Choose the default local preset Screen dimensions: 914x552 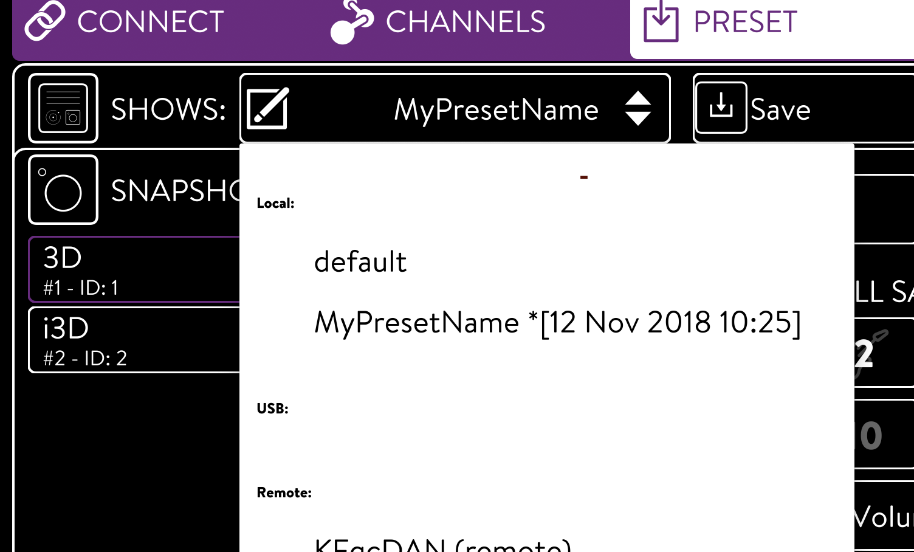pos(360,262)
